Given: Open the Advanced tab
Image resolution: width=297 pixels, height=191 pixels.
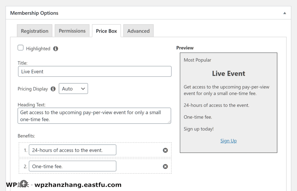Looking at the screenshot, I should pos(138,31).
